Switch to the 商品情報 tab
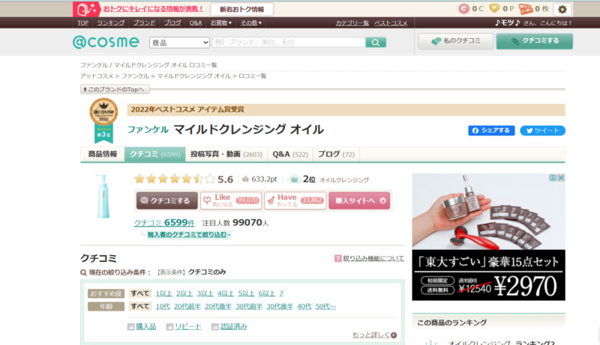 click(x=103, y=154)
